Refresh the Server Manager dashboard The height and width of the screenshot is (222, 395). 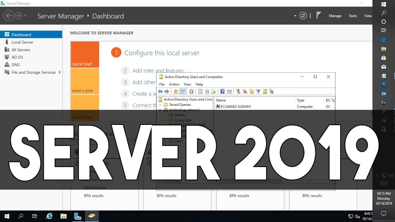point(303,16)
